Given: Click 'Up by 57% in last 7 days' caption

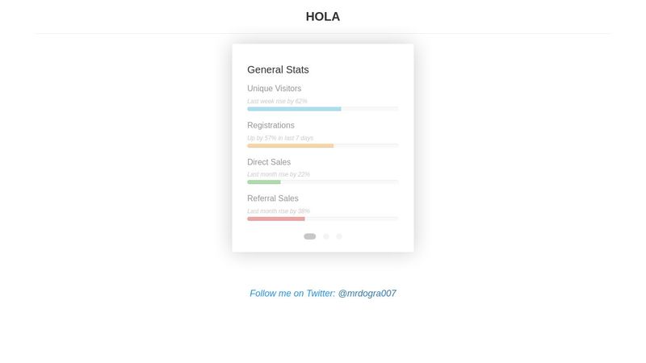Looking at the screenshot, I should [280, 138].
